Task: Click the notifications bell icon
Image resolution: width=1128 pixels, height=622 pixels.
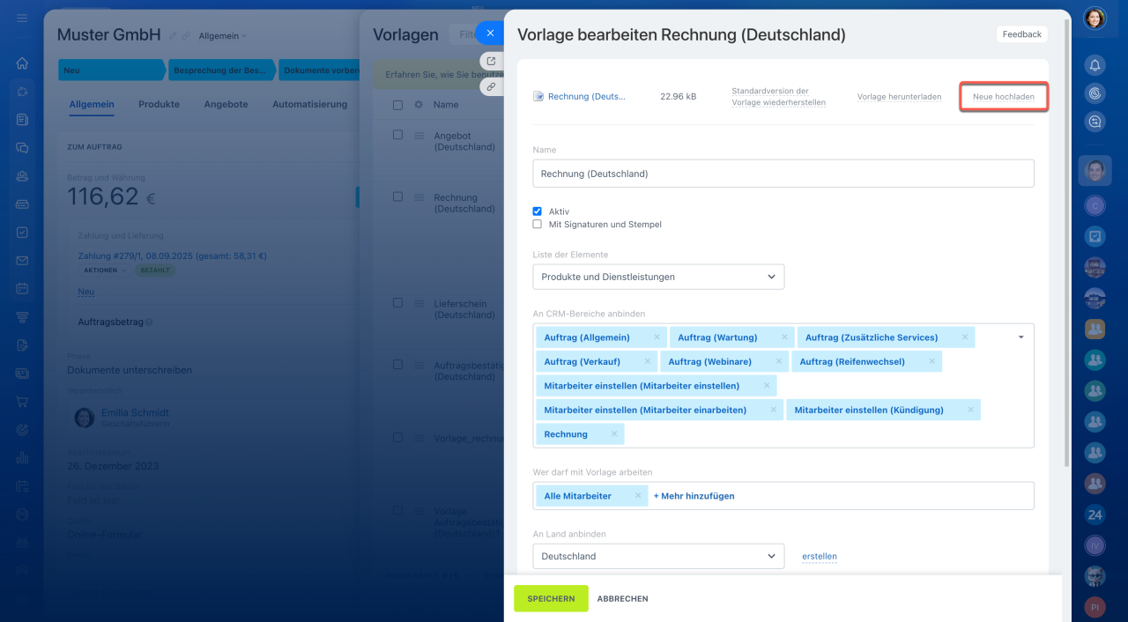Action: click(1095, 64)
